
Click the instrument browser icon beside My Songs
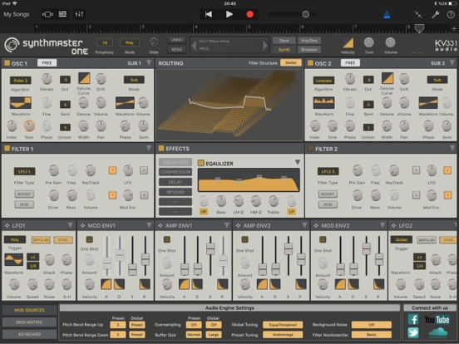point(47,14)
